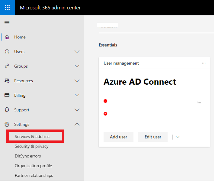This screenshot has height=182, width=215.
Task: Open Security & privacy settings
Action: tap(31, 146)
